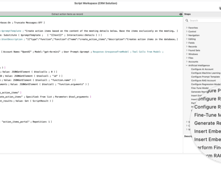Image resolution: width=221 pixels, height=169 pixels.
Task: Select the Configure AI Account step
Action: 202,69
